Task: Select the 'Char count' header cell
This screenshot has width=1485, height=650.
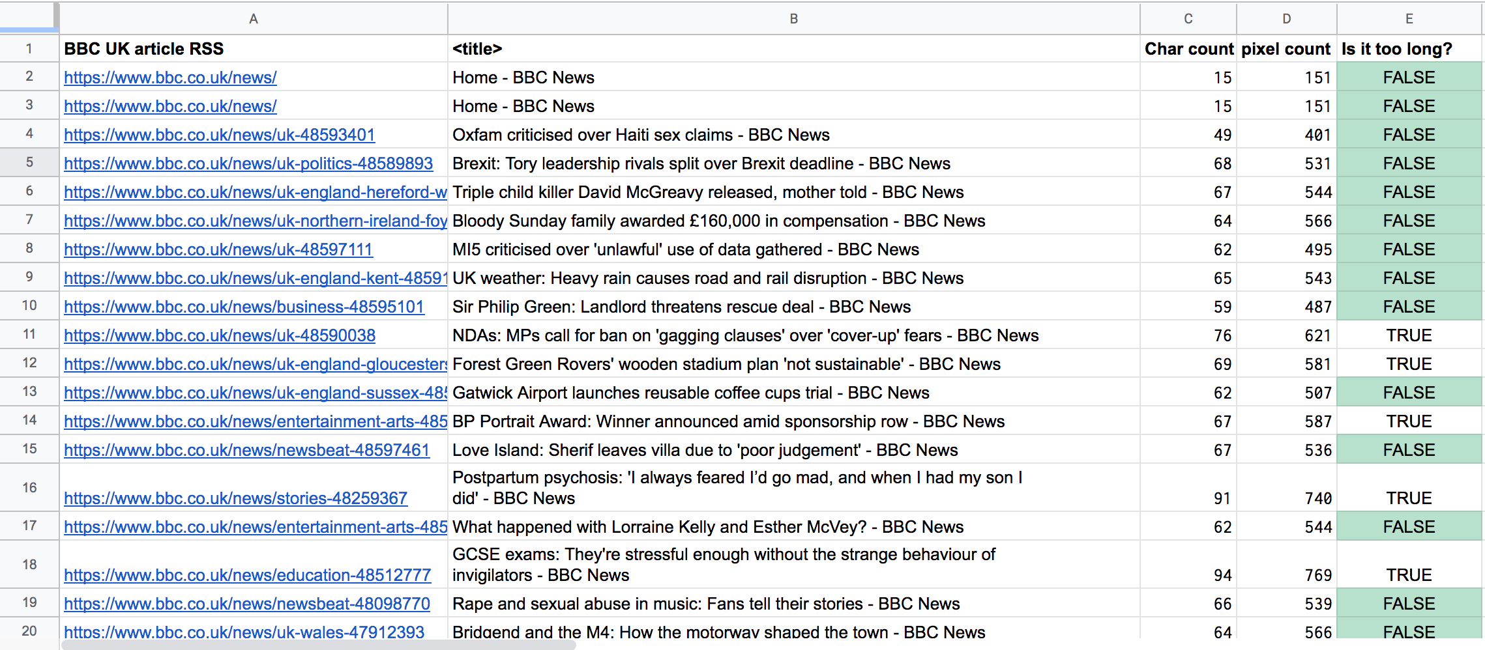Action: 1188,49
